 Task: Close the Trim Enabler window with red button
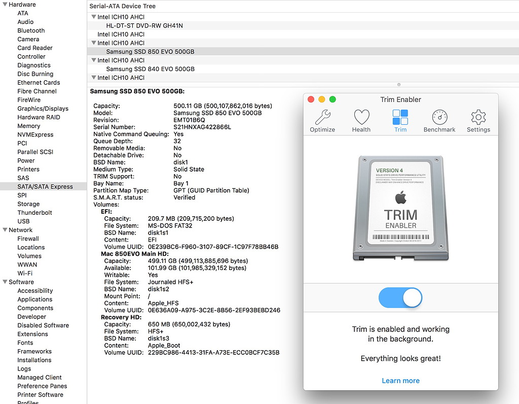click(311, 99)
